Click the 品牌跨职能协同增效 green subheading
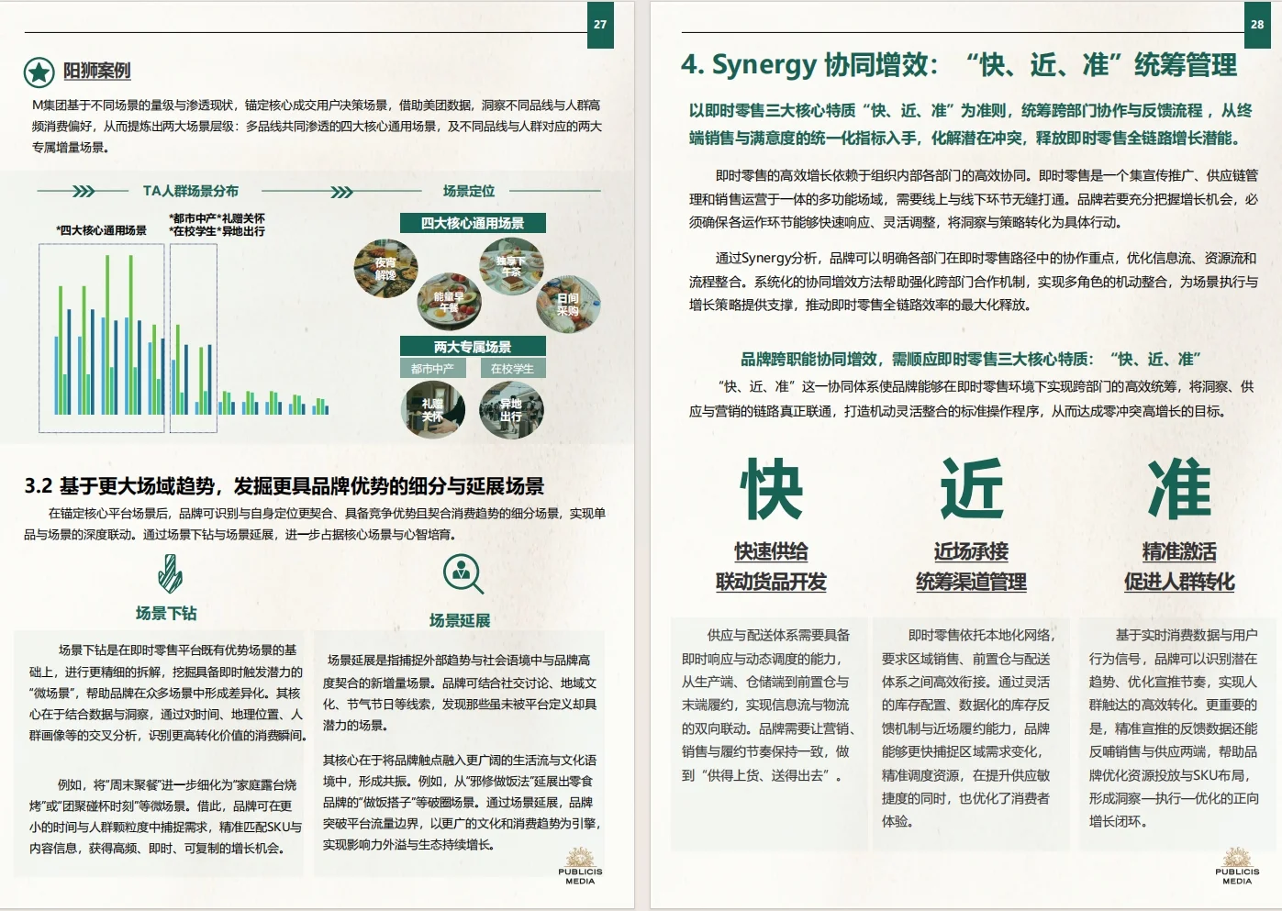The width and height of the screenshot is (1282, 911). click(x=971, y=359)
